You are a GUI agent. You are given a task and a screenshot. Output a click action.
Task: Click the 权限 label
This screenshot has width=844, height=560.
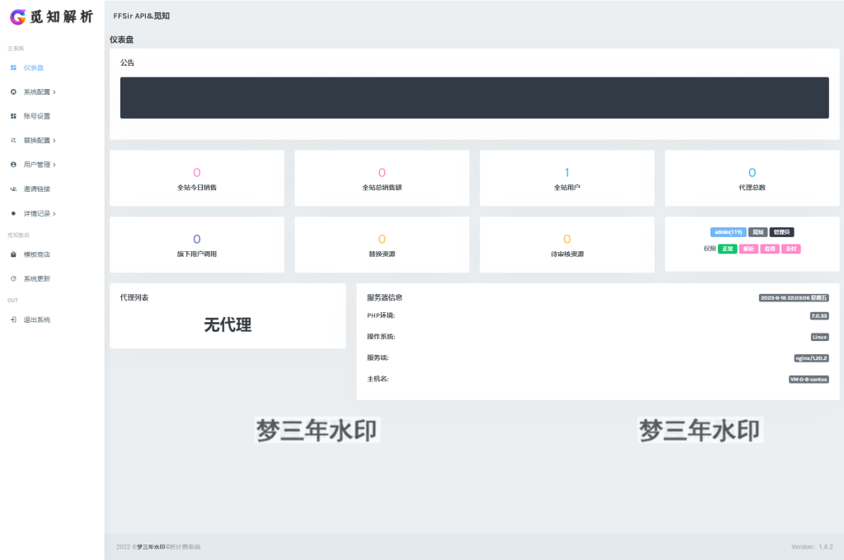[x=710, y=249]
